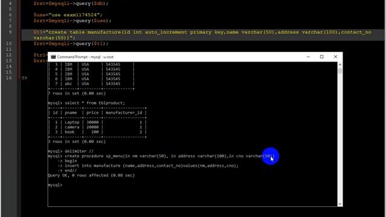
Task: Click line number 4 in the editor gutter
Action: point(10,4)
